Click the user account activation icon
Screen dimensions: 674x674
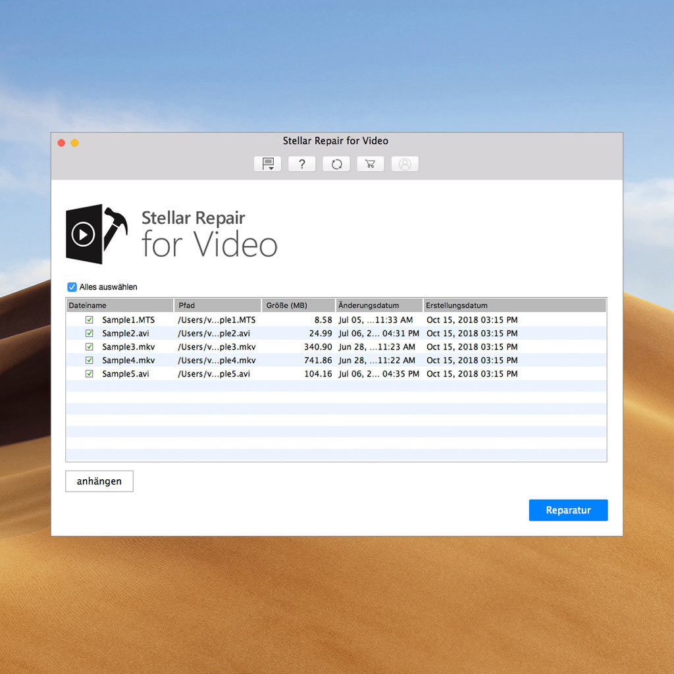click(405, 164)
